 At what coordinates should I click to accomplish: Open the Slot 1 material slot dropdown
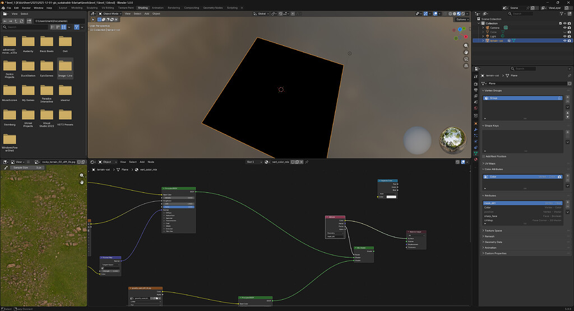[x=254, y=162]
